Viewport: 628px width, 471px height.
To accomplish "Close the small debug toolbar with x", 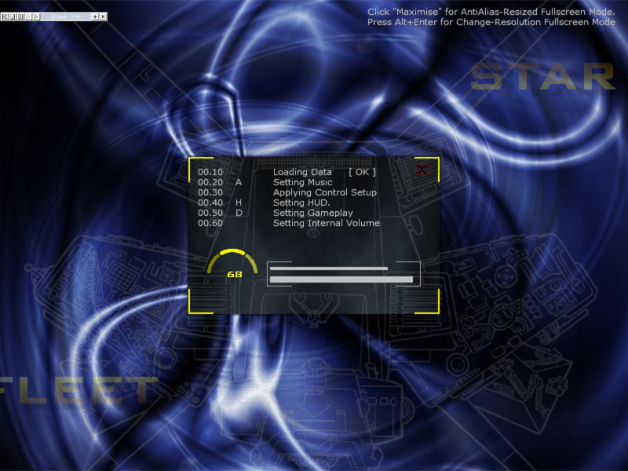I will 103,16.
